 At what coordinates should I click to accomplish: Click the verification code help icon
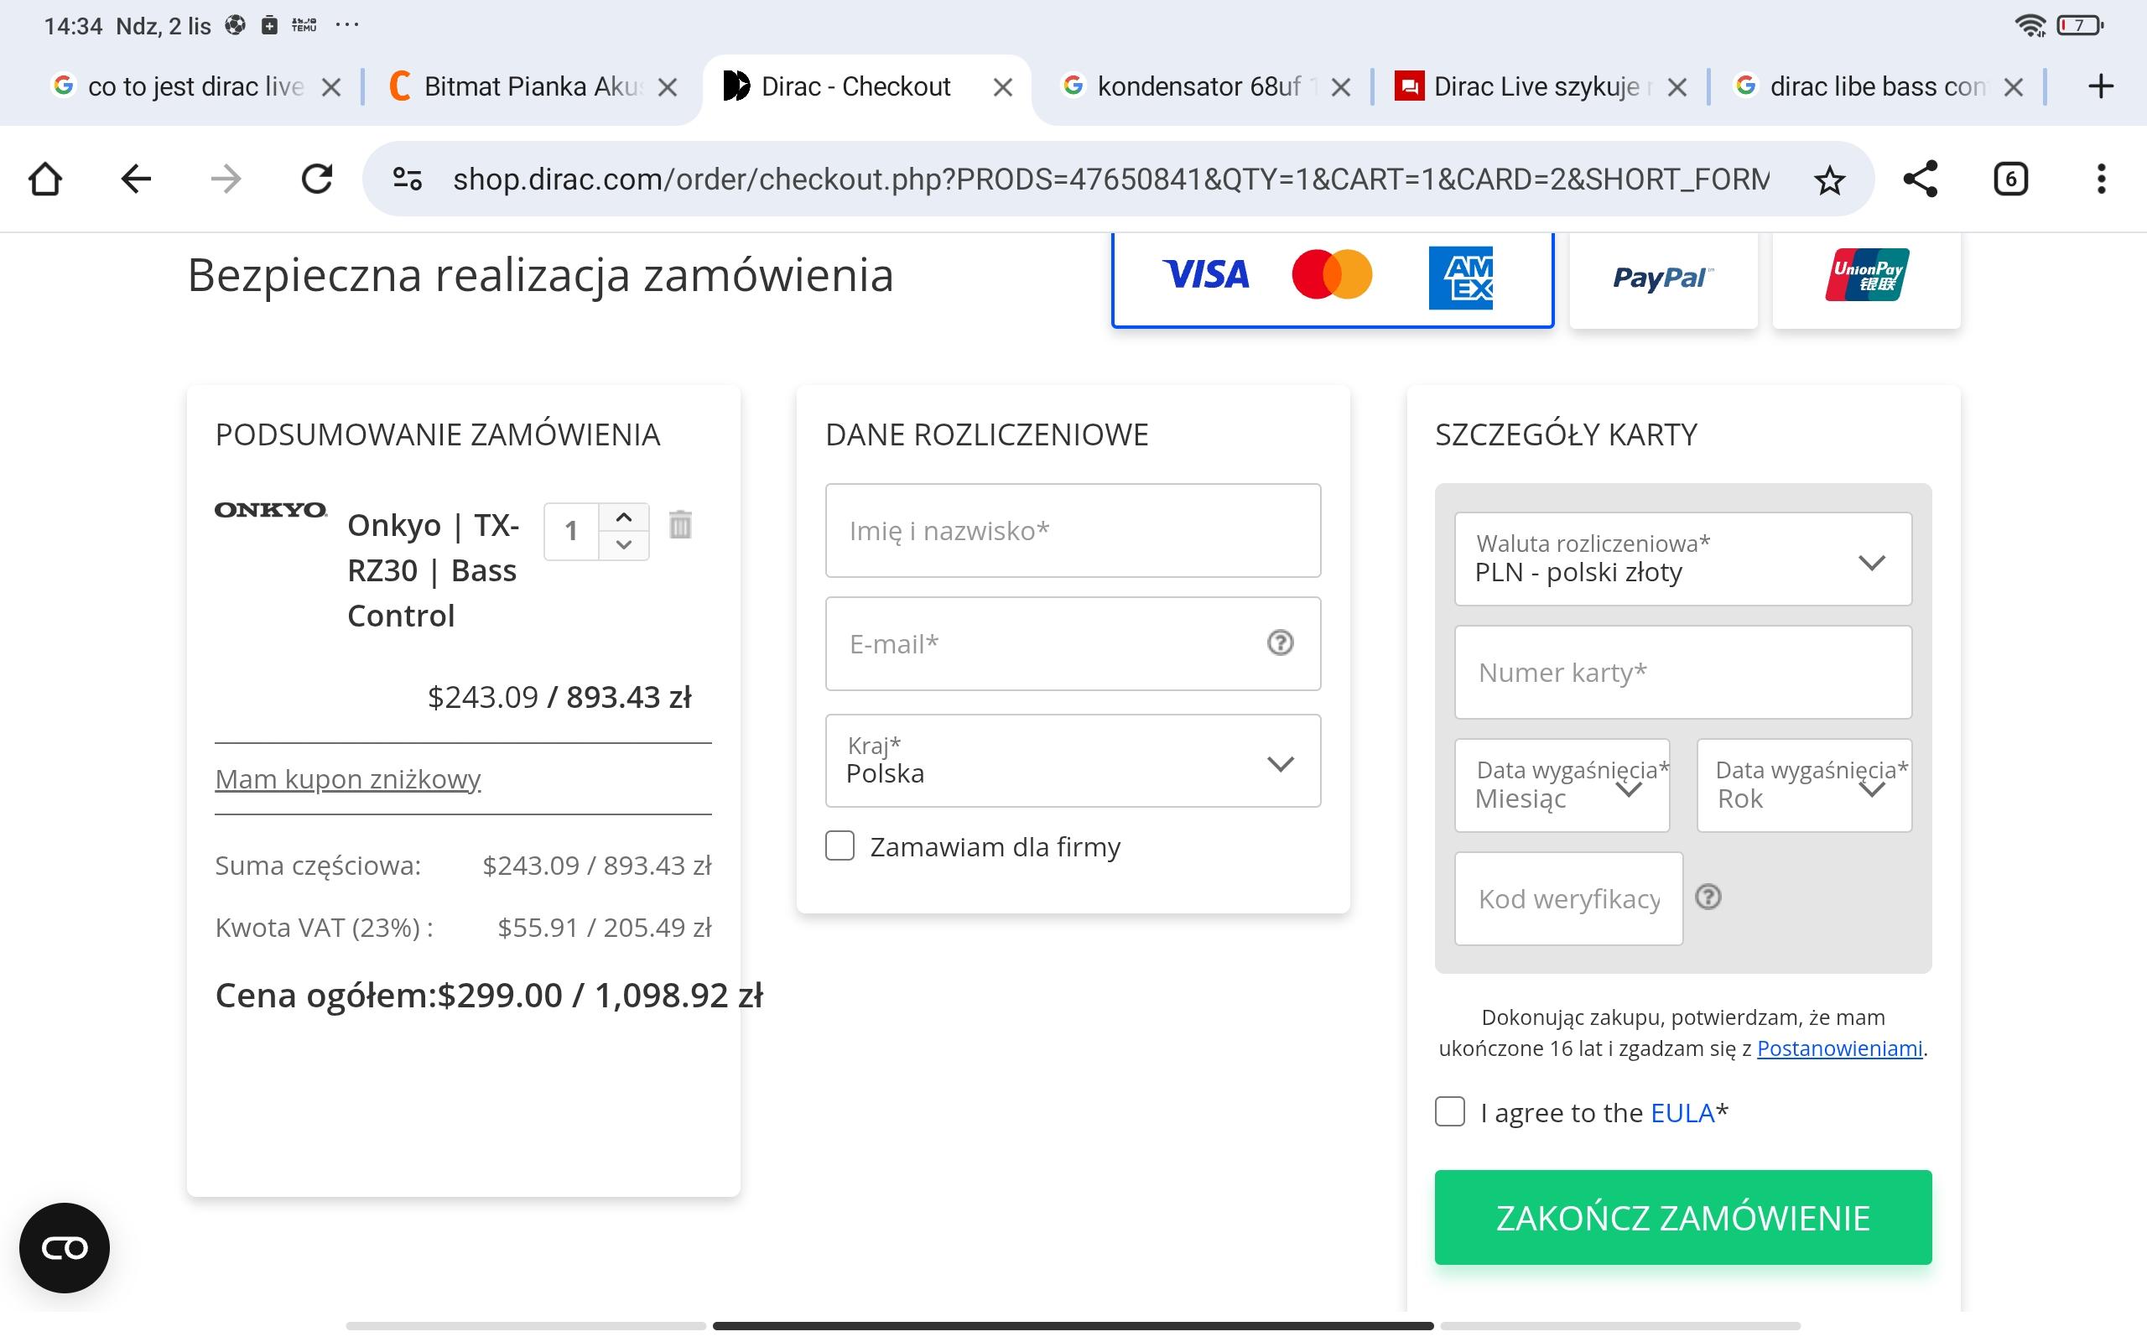click(1708, 897)
